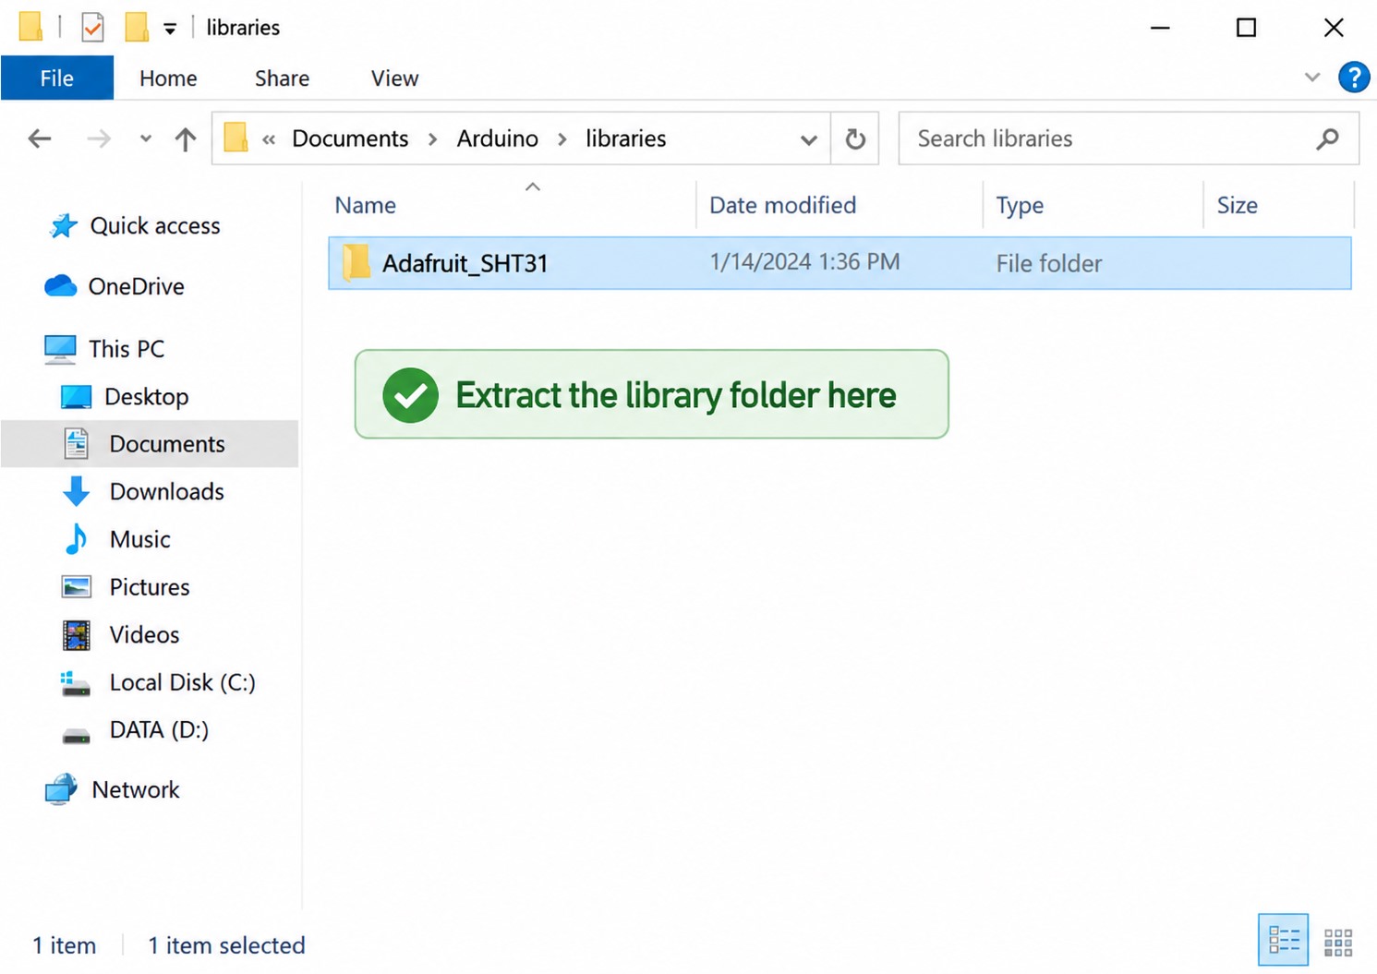Click the Back navigation arrow

[40, 139]
